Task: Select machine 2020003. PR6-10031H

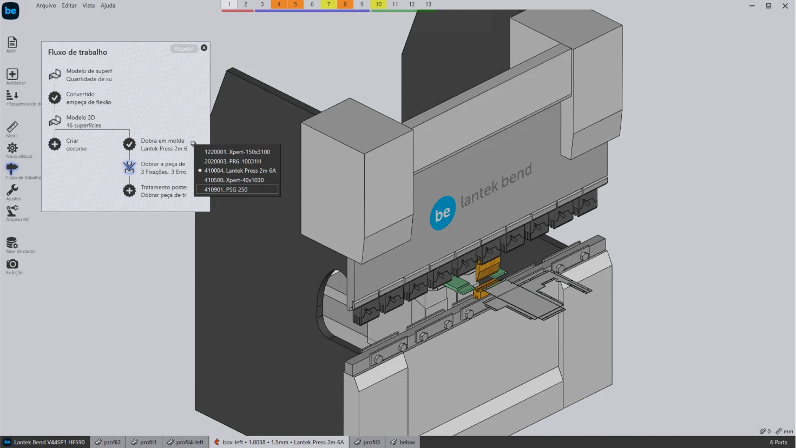Action: click(237, 161)
